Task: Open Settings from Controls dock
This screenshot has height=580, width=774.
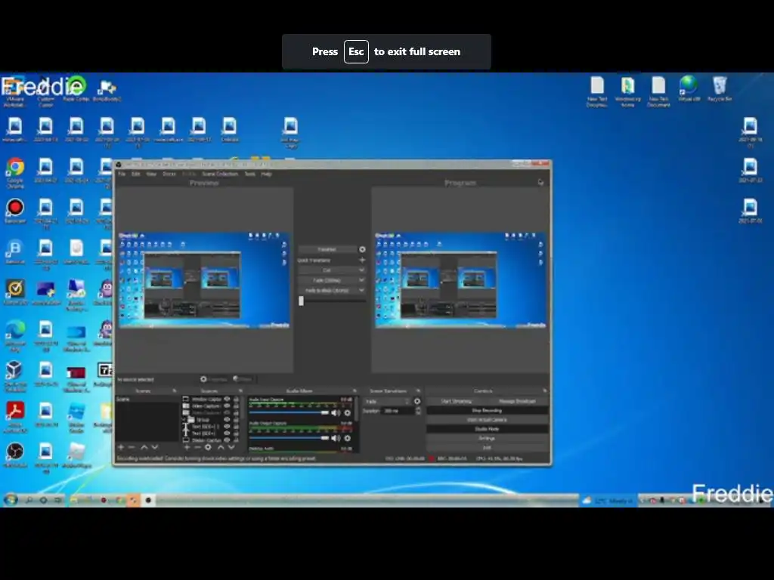Action: pyautogui.click(x=488, y=439)
